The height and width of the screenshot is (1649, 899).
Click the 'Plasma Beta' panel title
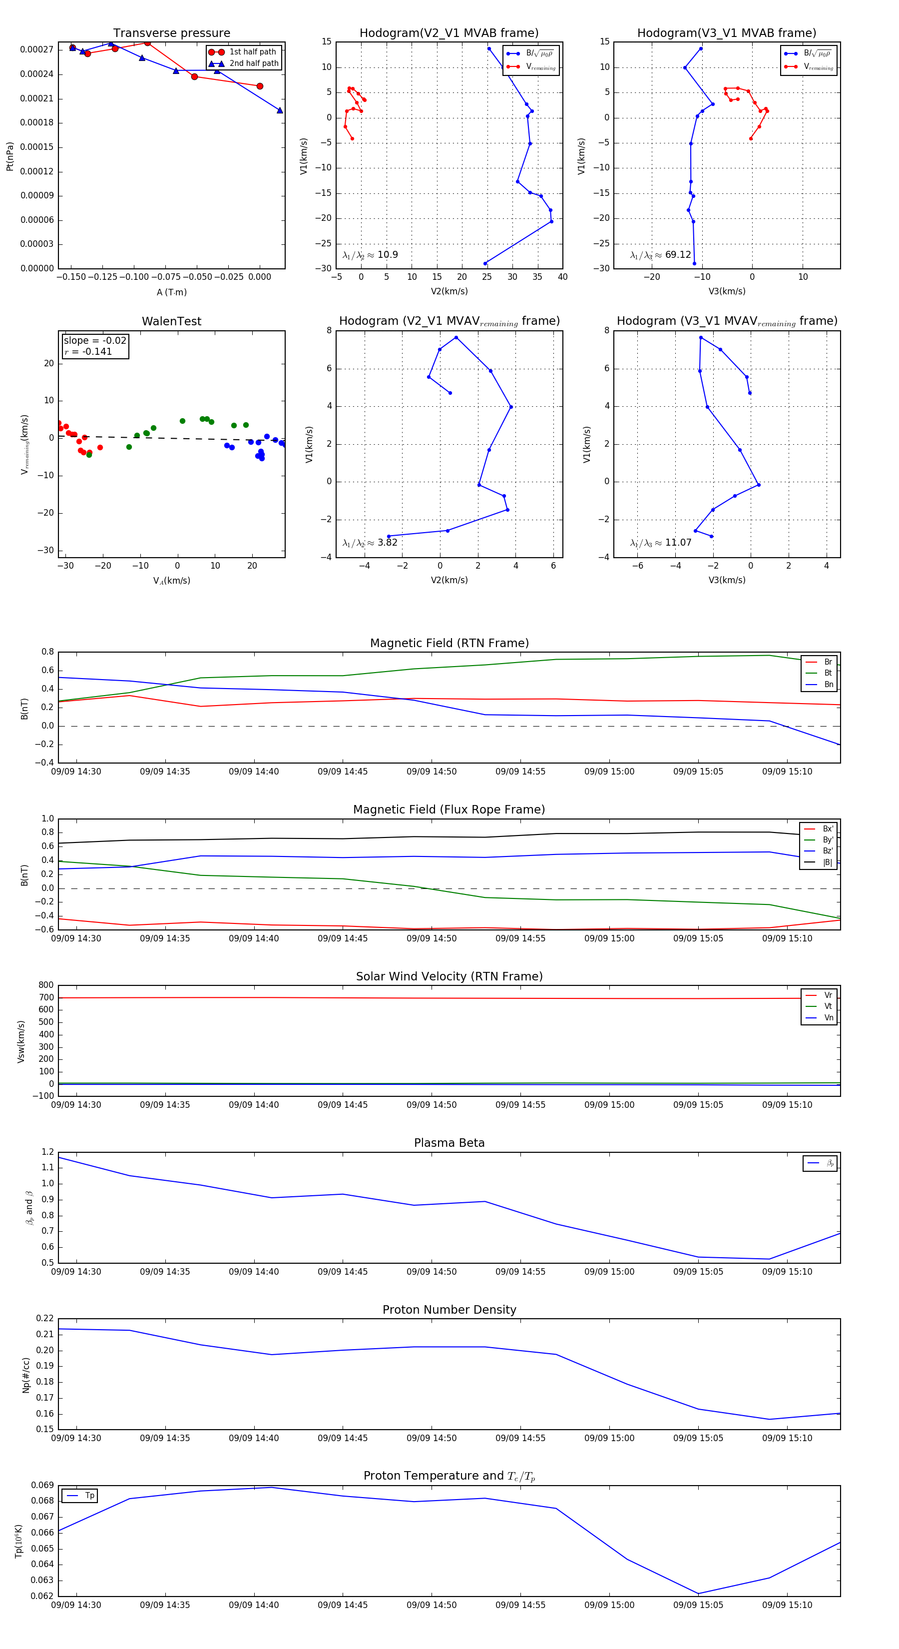(449, 1143)
